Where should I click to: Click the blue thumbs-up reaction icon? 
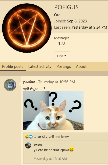point(31,137)
